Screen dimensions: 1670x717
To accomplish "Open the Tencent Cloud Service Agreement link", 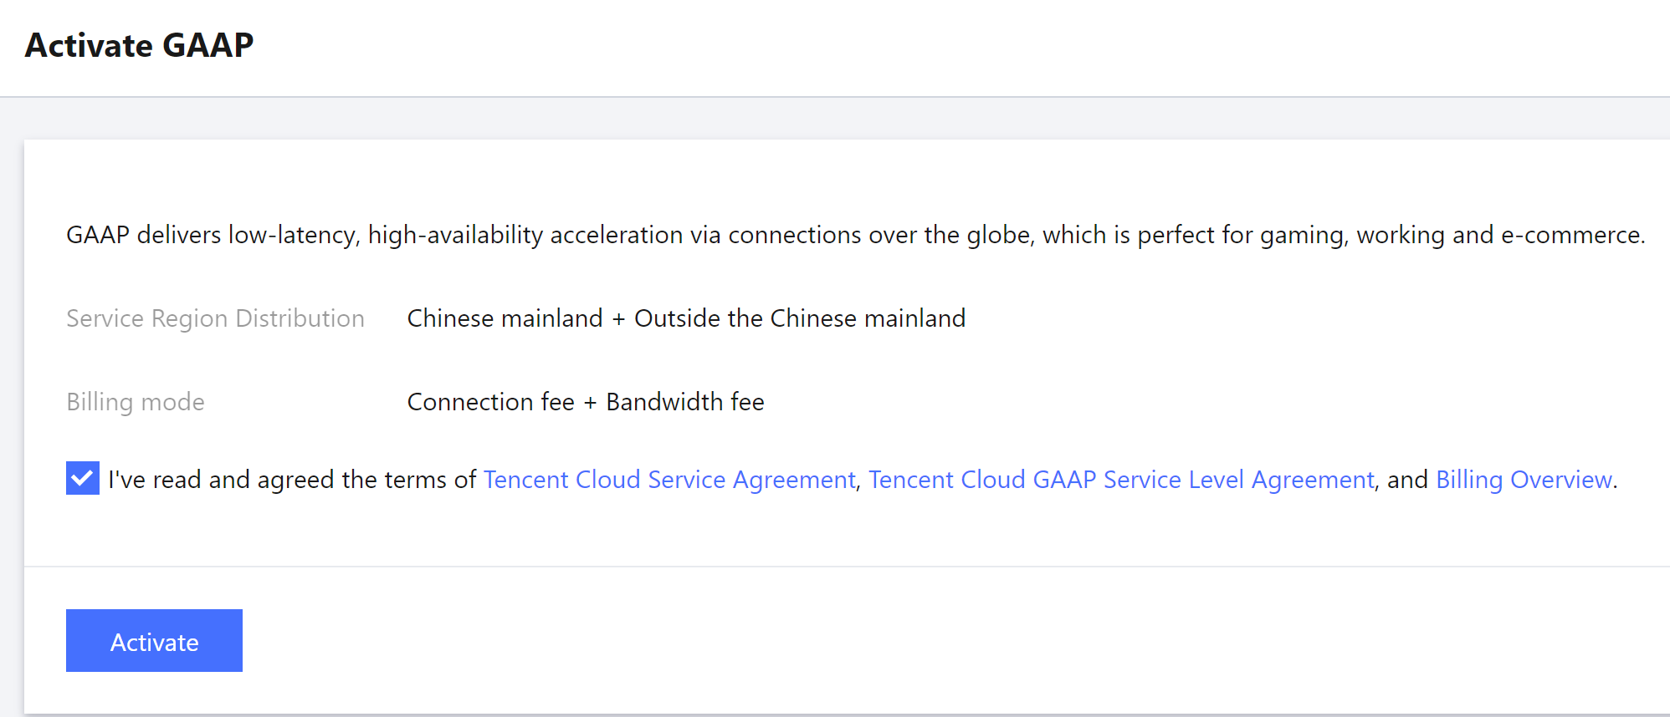I will click(x=669, y=480).
